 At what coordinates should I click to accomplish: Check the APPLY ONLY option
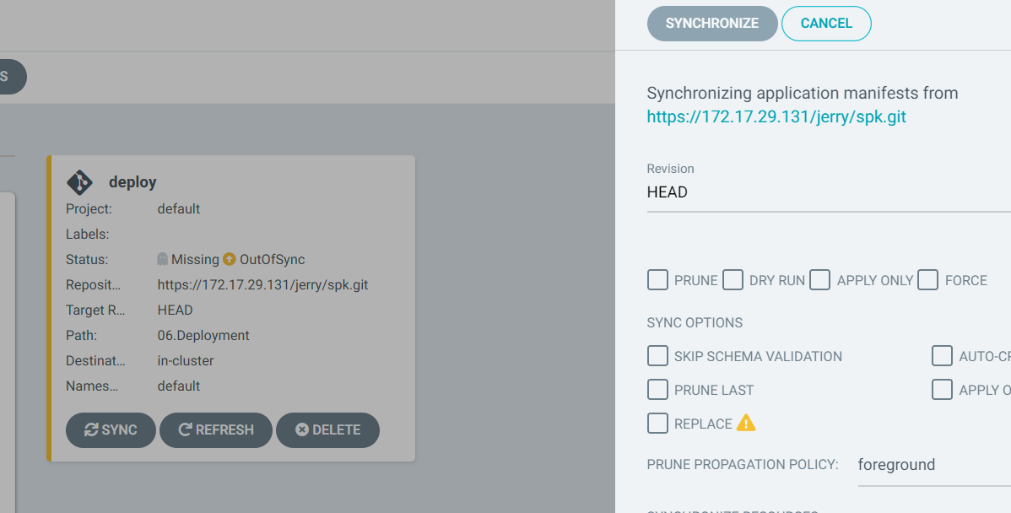(819, 279)
